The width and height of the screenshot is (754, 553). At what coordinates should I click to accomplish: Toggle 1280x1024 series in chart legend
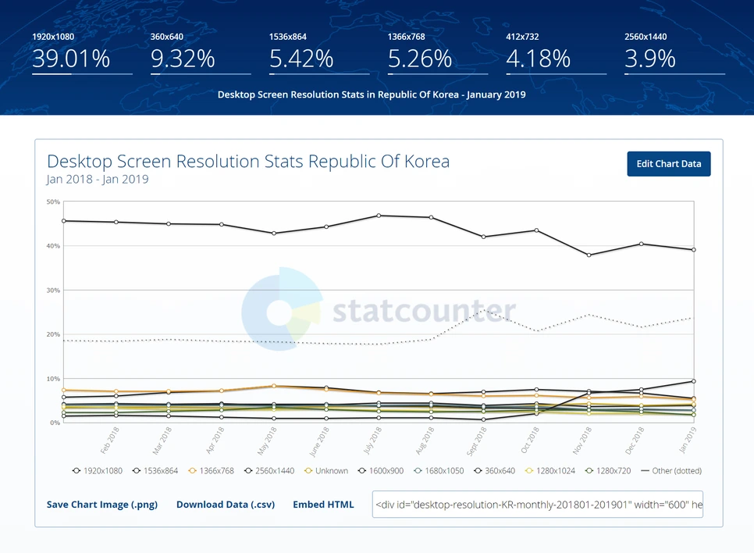(550, 471)
